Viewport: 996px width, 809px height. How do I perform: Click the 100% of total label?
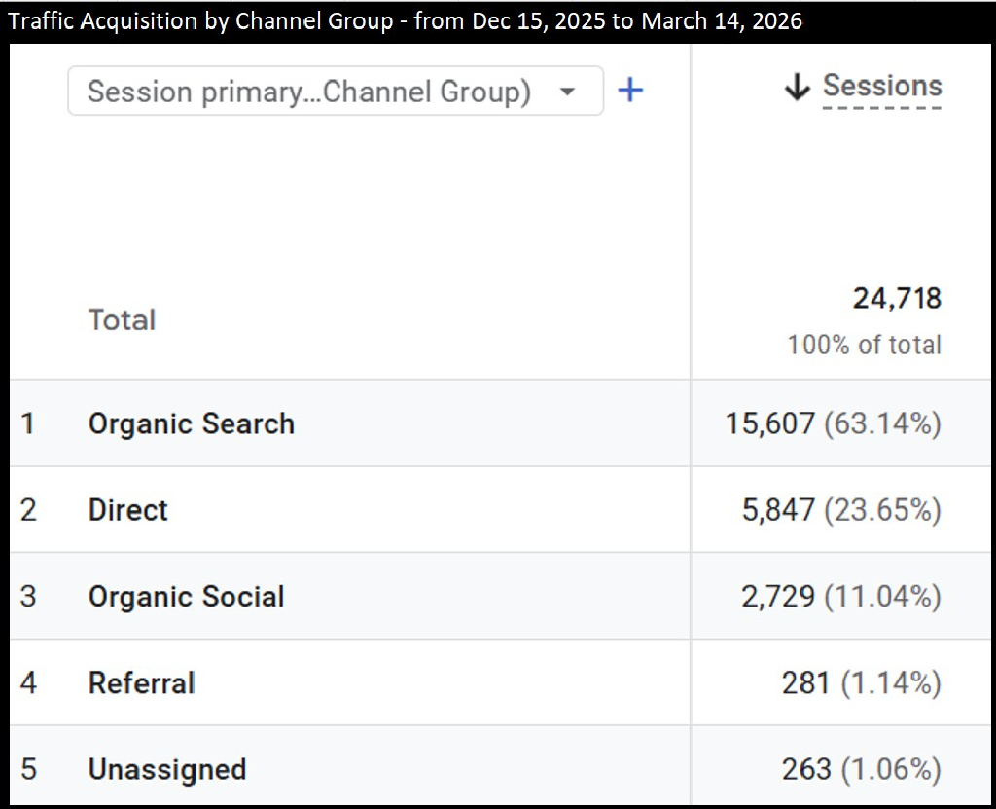click(x=865, y=345)
